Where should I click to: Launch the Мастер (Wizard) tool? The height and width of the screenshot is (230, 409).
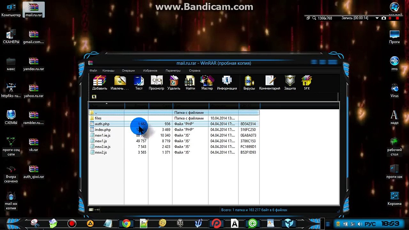pyautogui.click(x=207, y=83)
